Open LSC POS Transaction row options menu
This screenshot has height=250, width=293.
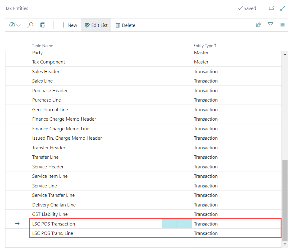[177, 224]
